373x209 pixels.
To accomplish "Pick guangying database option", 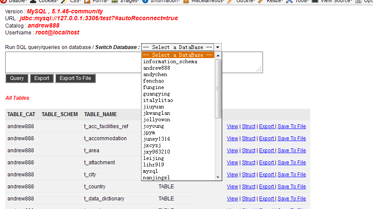I will 178,94.
